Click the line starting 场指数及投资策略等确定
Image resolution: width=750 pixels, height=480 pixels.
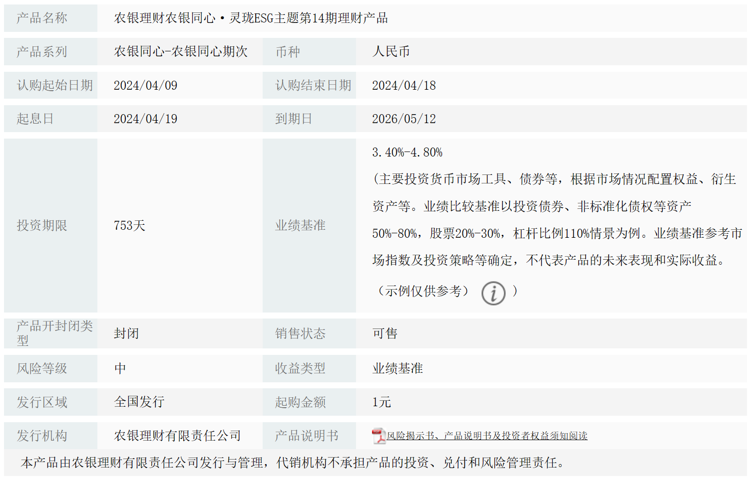(549, 260)
